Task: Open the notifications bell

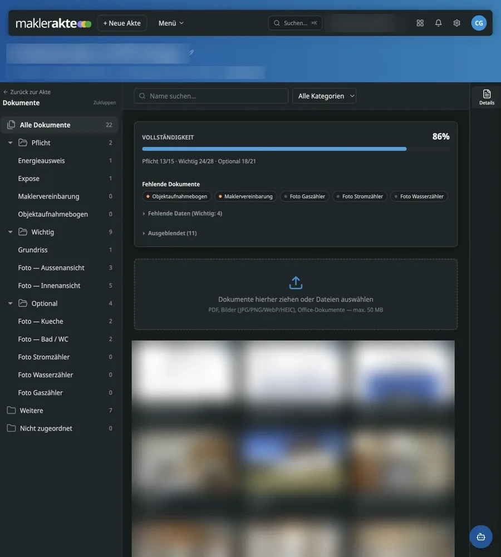Action: [439, 23]
